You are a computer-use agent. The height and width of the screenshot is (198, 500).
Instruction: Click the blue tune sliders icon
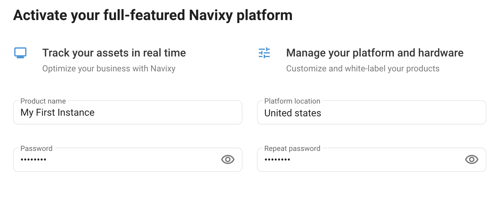pyautogui.click(x=264, y=53)
